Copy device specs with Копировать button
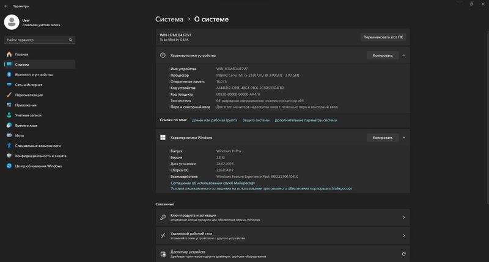The height and width of the screenshot is (262, 489). (x=383, y=55)
